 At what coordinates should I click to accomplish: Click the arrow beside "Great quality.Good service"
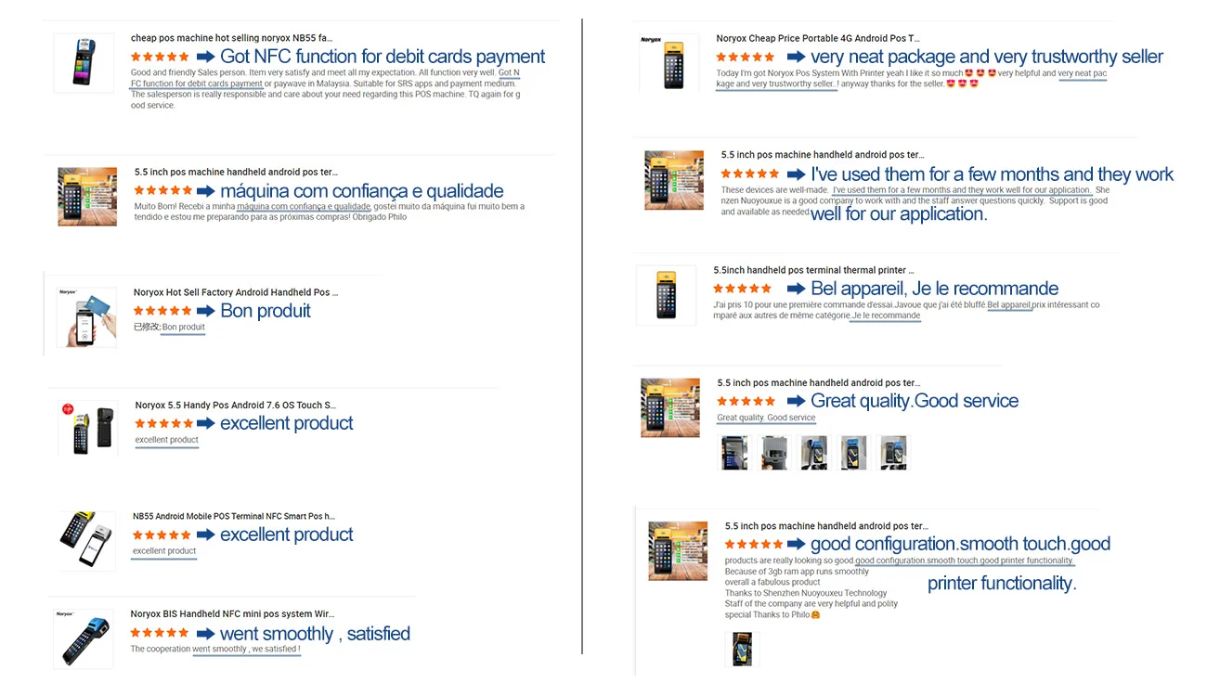coord(796,401)
